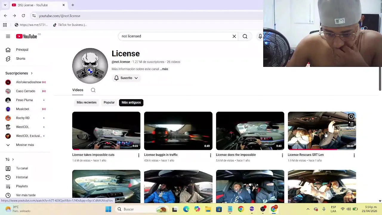Screen dimensions: 382x215
Task: Click the page vertical scrollbar
Action: point(380,79)
